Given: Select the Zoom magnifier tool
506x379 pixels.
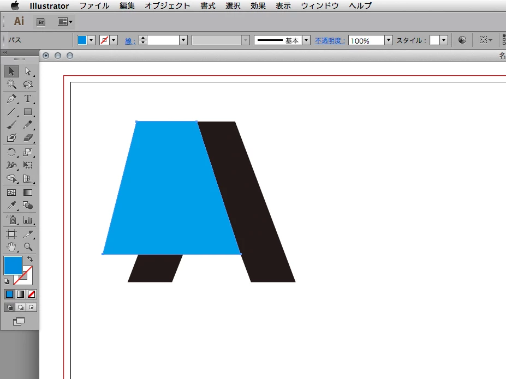Looking at the screenshot, I should click(x=28, y=247).
